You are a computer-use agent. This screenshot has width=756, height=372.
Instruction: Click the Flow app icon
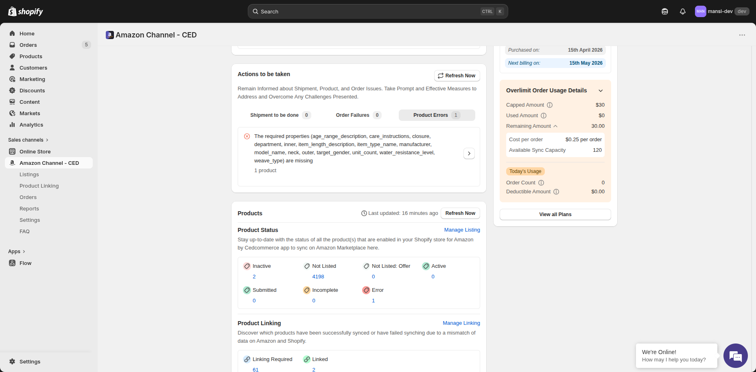click(12, 263)
